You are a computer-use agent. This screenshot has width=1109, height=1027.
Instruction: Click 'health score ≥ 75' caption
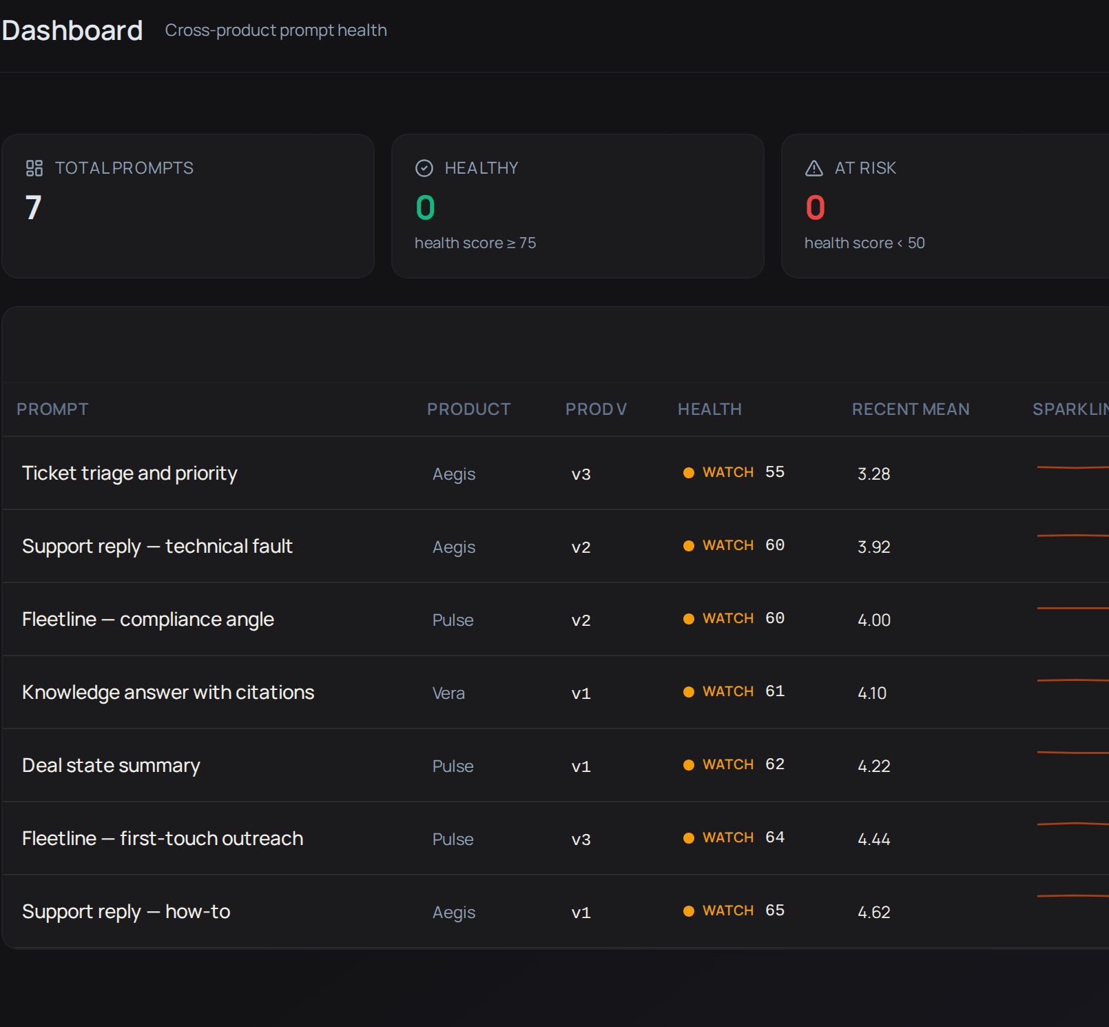[x=475, y=243]
